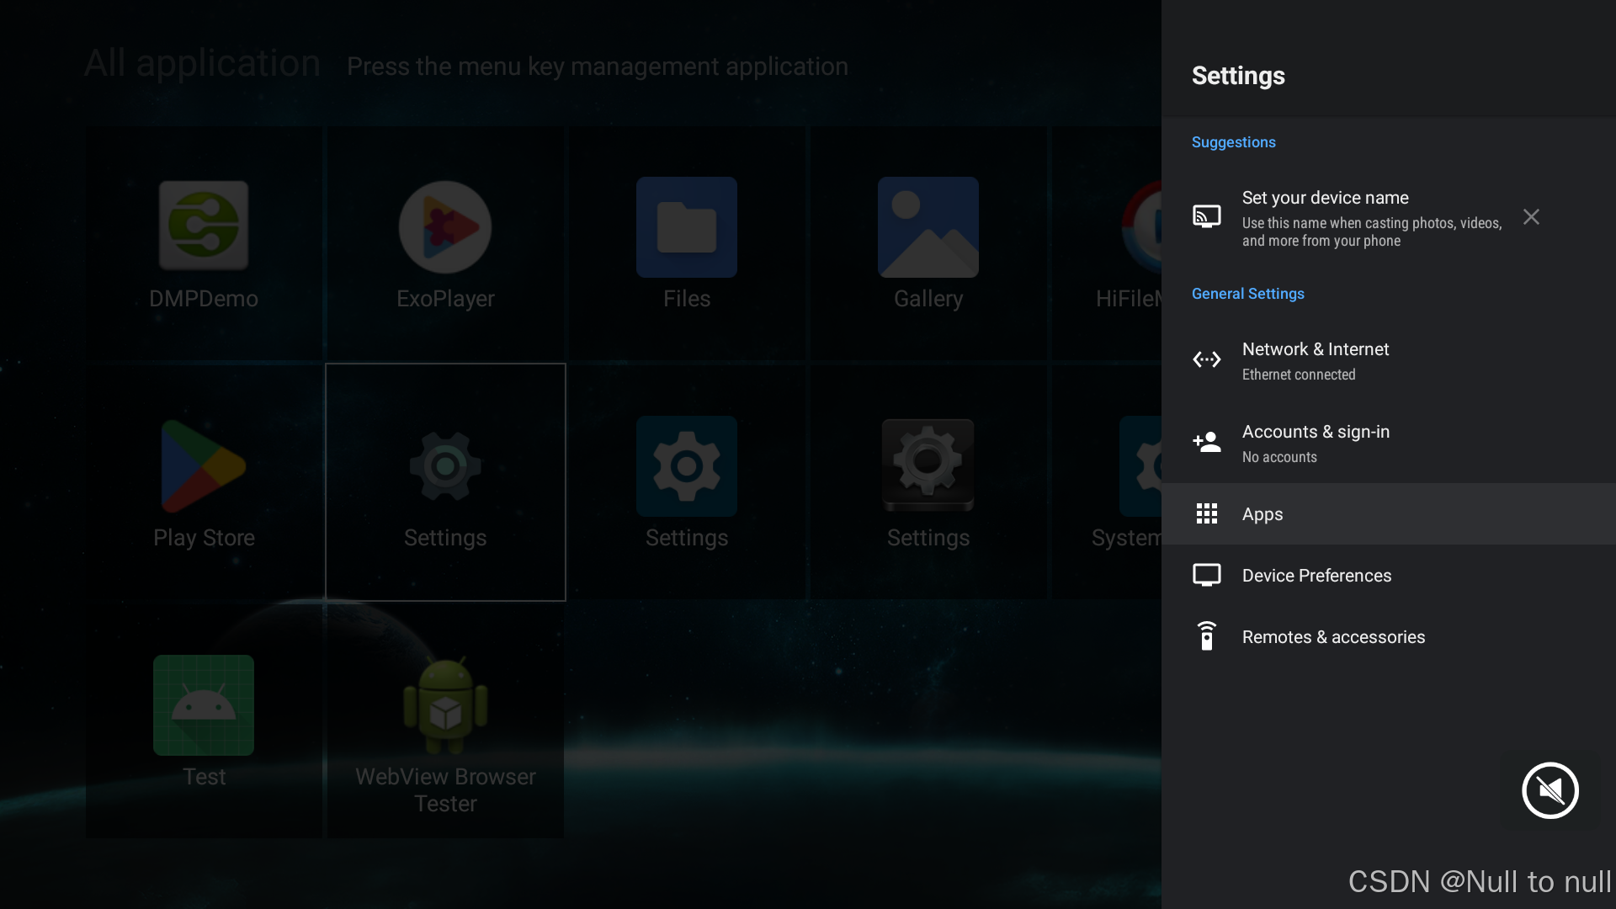The image size is (1616, 909).
Task: Click the Set your device name suggestion
Action: tap(1326, 198)
